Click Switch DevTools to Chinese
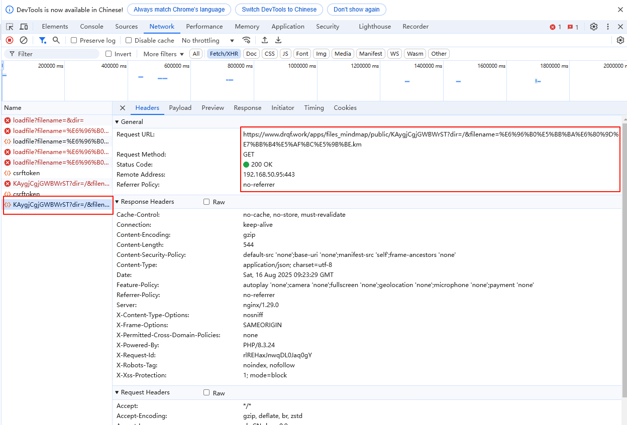The height and width of the screenshot is (425, 627). point(279,10)
